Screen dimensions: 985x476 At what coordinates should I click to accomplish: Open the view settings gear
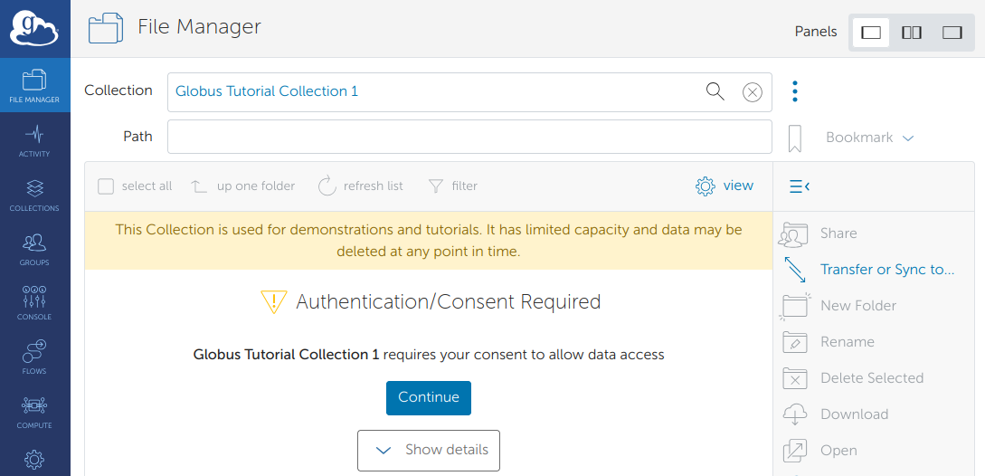724,186
